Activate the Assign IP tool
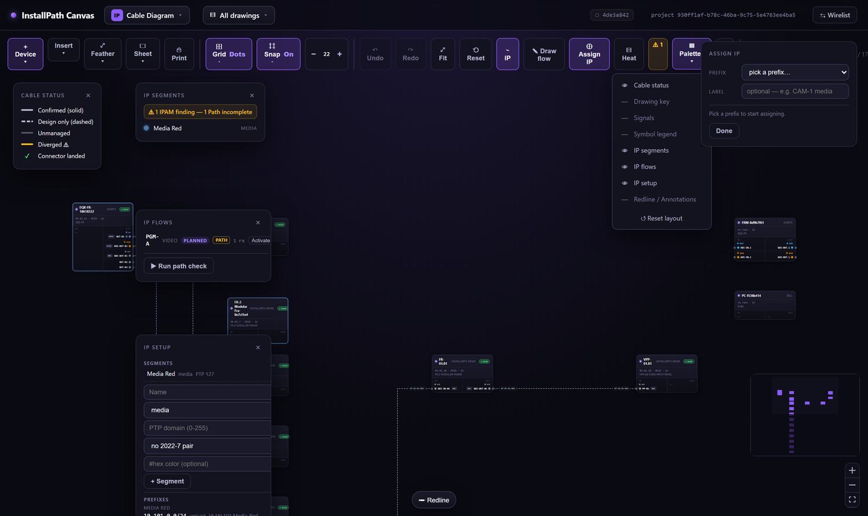 [589, 54]
